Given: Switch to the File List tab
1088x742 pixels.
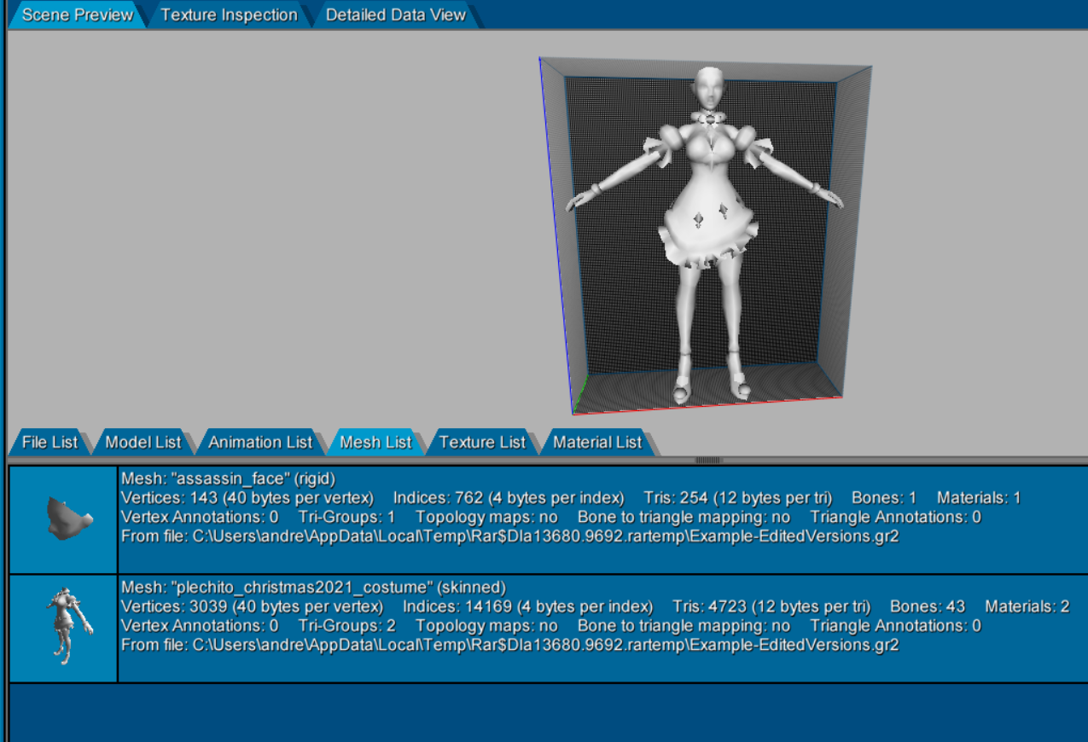Looking at the screenshot, I should 49,442.
